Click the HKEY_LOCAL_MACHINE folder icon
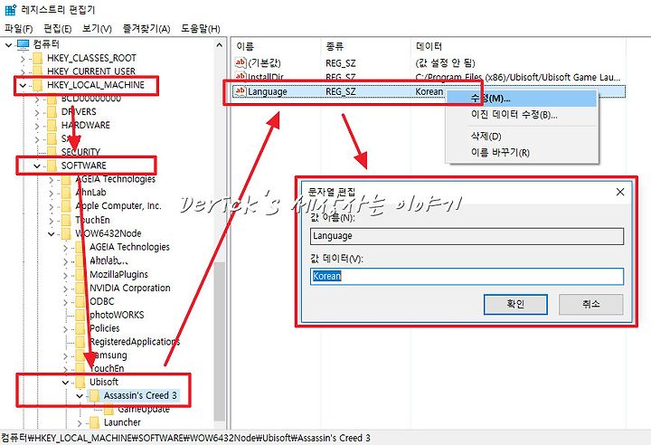This screenshot has width=651, height=445. point(38,85)
